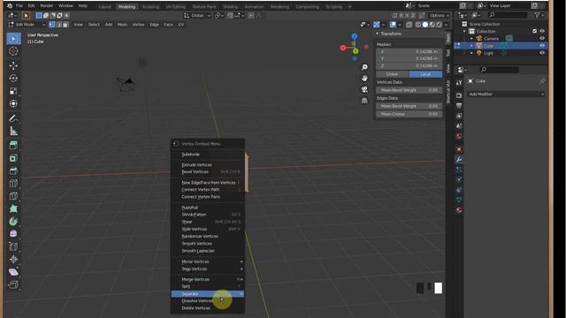Choose the Move tool
The width and height of the screenshot is (566, 318).
(14, 65)
